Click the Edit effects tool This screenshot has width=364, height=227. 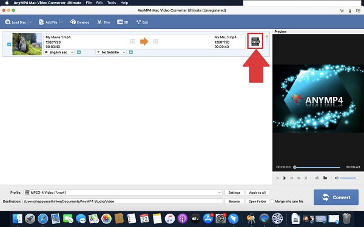pos(142,22)
